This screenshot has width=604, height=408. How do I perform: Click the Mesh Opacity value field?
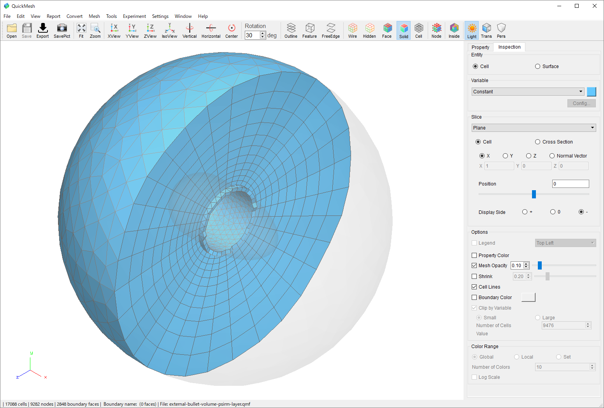517,266
